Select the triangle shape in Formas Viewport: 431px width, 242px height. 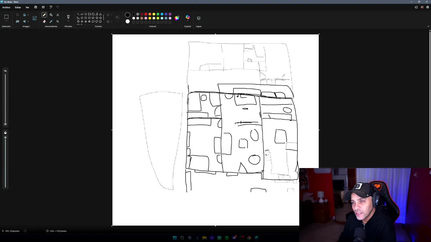click(100, 14)
